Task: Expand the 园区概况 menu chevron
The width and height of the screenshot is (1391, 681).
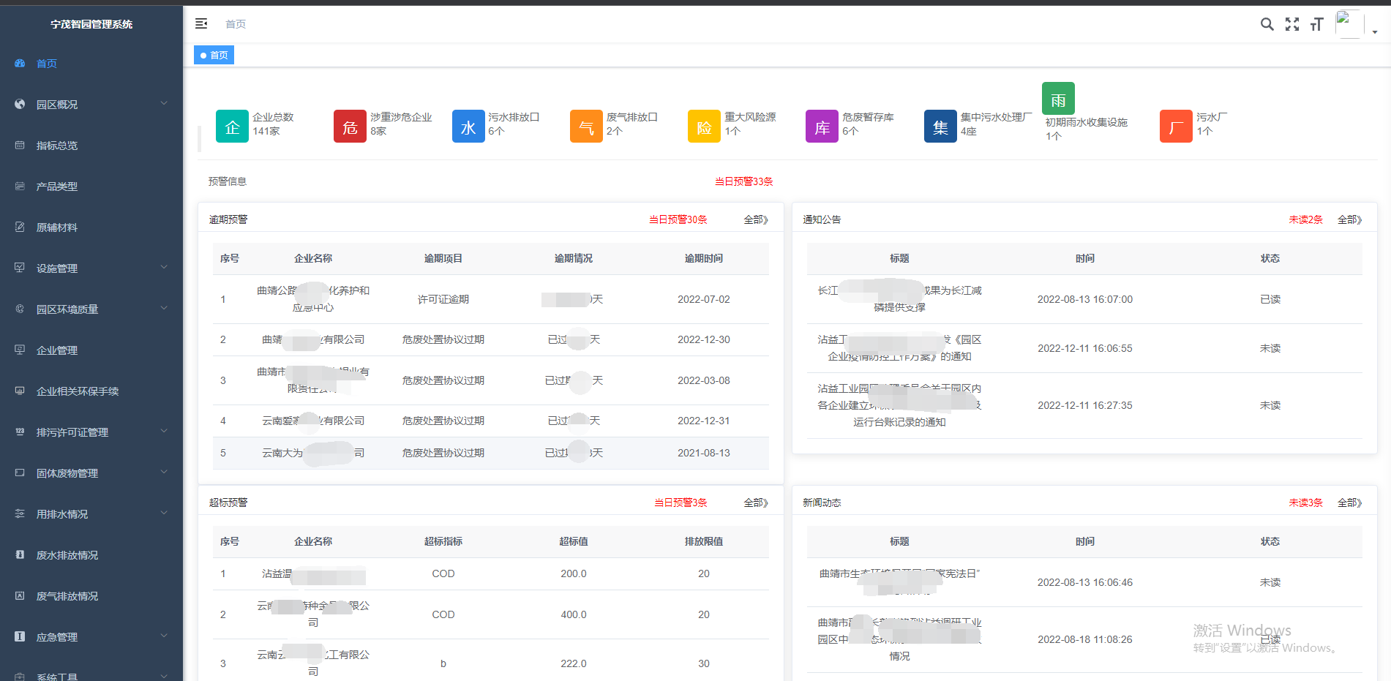Action: [164, 104]
